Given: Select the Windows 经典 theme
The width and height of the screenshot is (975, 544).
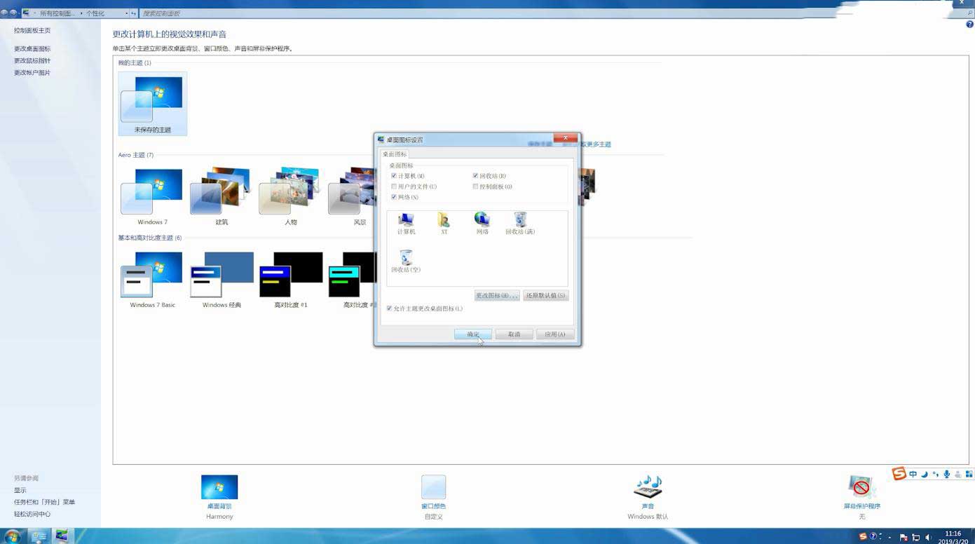Looking at the screenshot, I should click(x=221, y=279).
